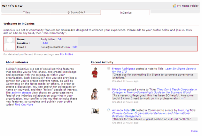Open Mike Jones's profile link
Image resolution: width=202 pixels, height=136 pixels.
[x=119, y=89]
